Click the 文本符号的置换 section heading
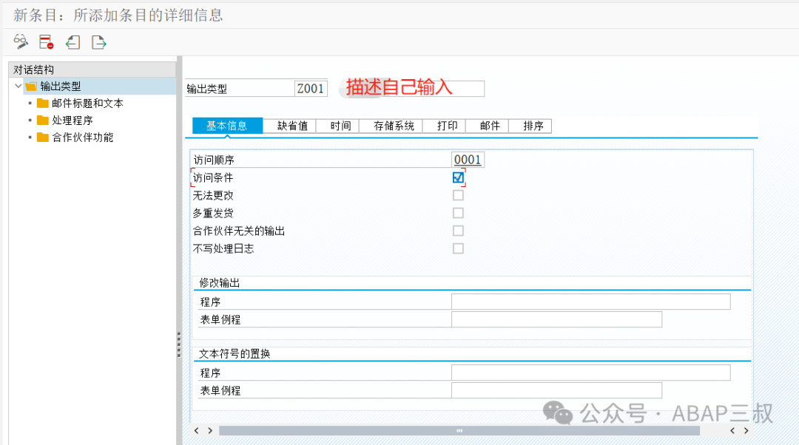The height and width of the screenshot is (445, 799). (x=235, y=353)
